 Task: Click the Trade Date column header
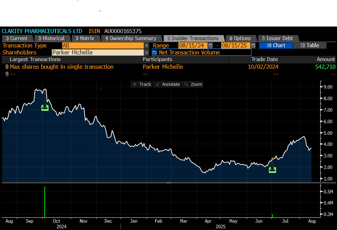coord(265,59)
